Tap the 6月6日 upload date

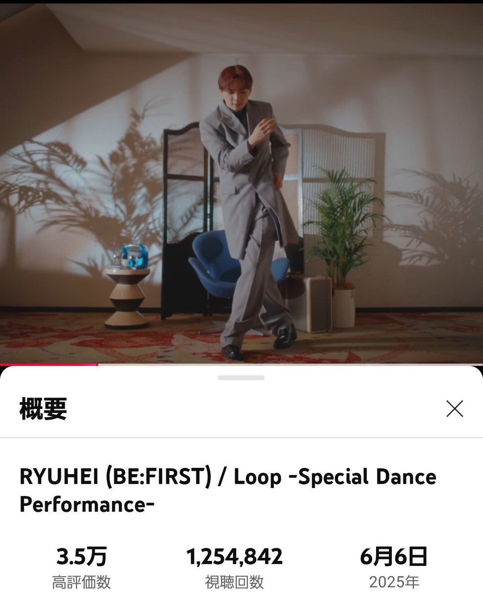(394, 557)
